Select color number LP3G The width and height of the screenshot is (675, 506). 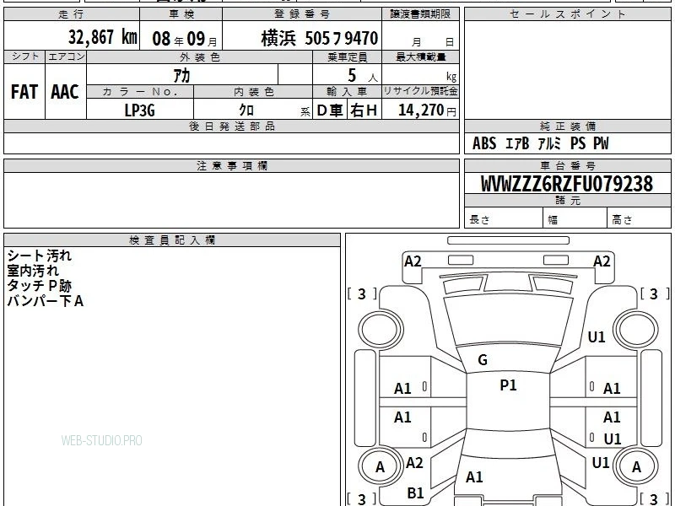click(139, 110)
